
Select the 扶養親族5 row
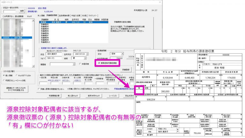74,31
